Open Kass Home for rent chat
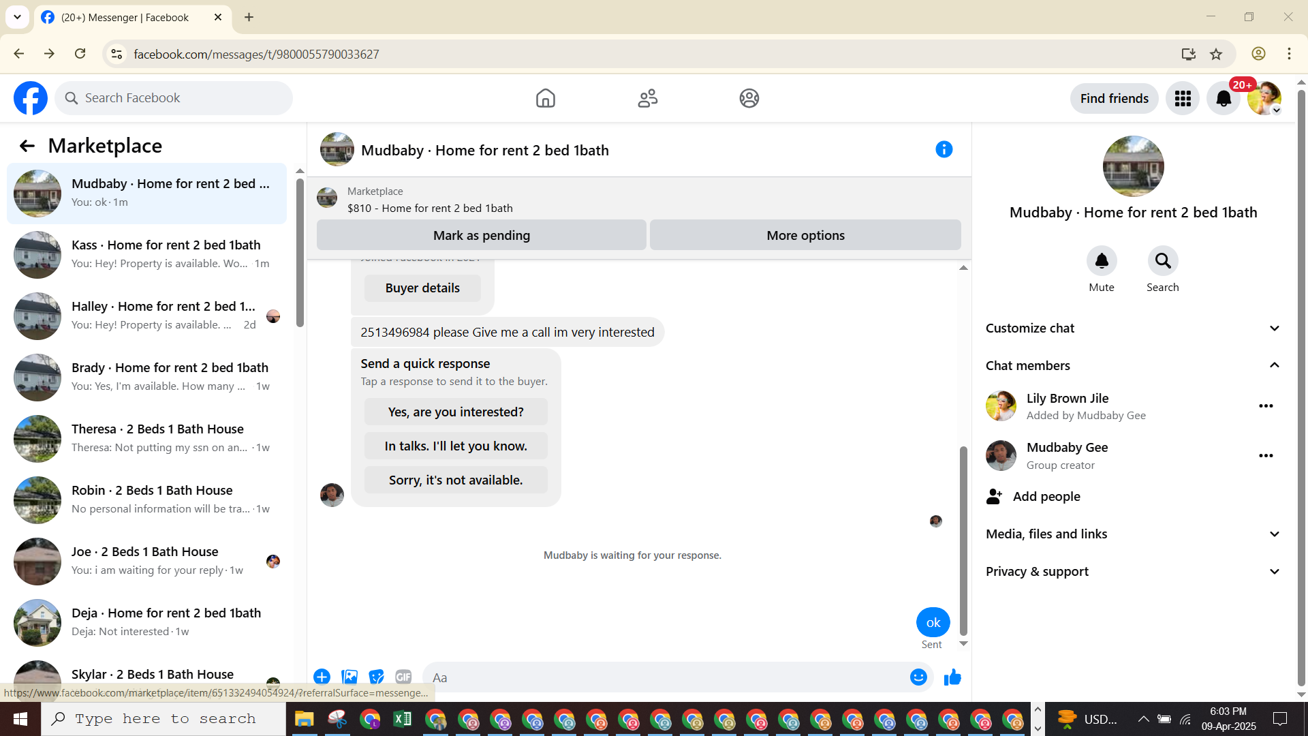The image size is (1308, 736). [146, 255]
